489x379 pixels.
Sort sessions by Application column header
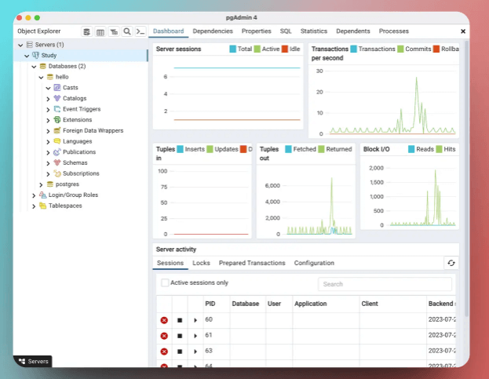point(311,304)
